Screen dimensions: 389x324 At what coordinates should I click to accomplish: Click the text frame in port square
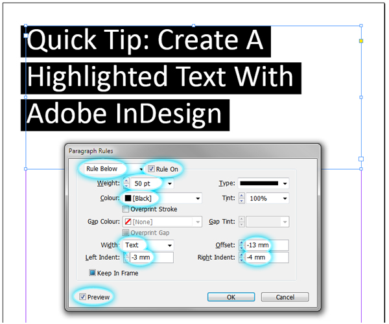26,36
